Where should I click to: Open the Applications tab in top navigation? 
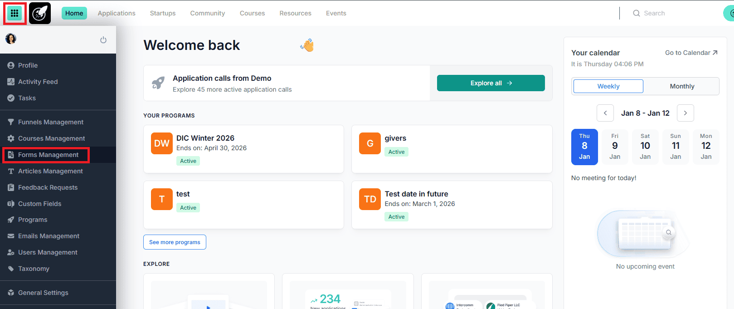coord(117,13)
